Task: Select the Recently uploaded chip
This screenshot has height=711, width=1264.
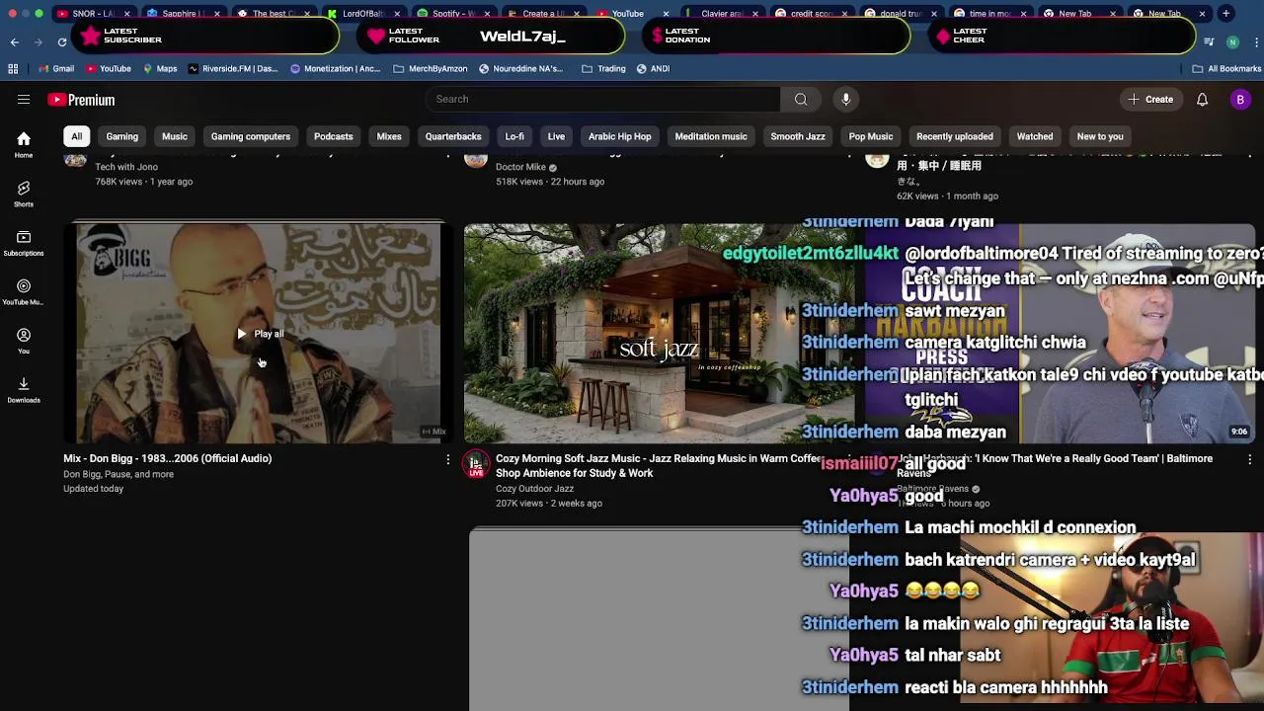Action: 955,136
